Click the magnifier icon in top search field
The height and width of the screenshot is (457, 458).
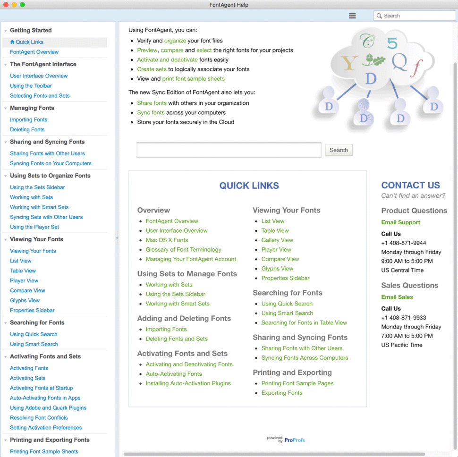tap(379, 16)
